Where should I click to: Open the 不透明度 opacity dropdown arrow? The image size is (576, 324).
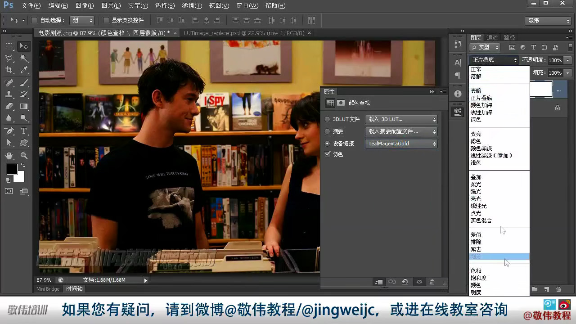568,60
